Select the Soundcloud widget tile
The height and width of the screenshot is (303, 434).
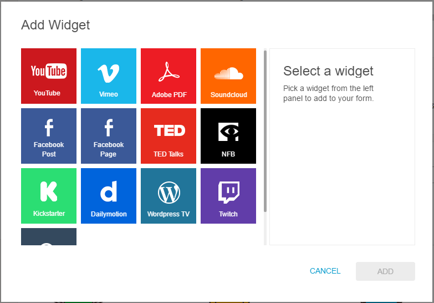tap(228, 76)
